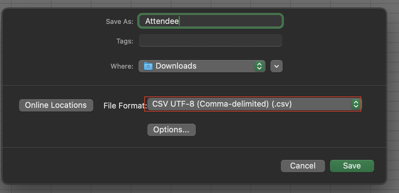The height and width of the screenshot is (193, 399).
Task: Click the "Attendee" filename text
Action: pos(162,21)
